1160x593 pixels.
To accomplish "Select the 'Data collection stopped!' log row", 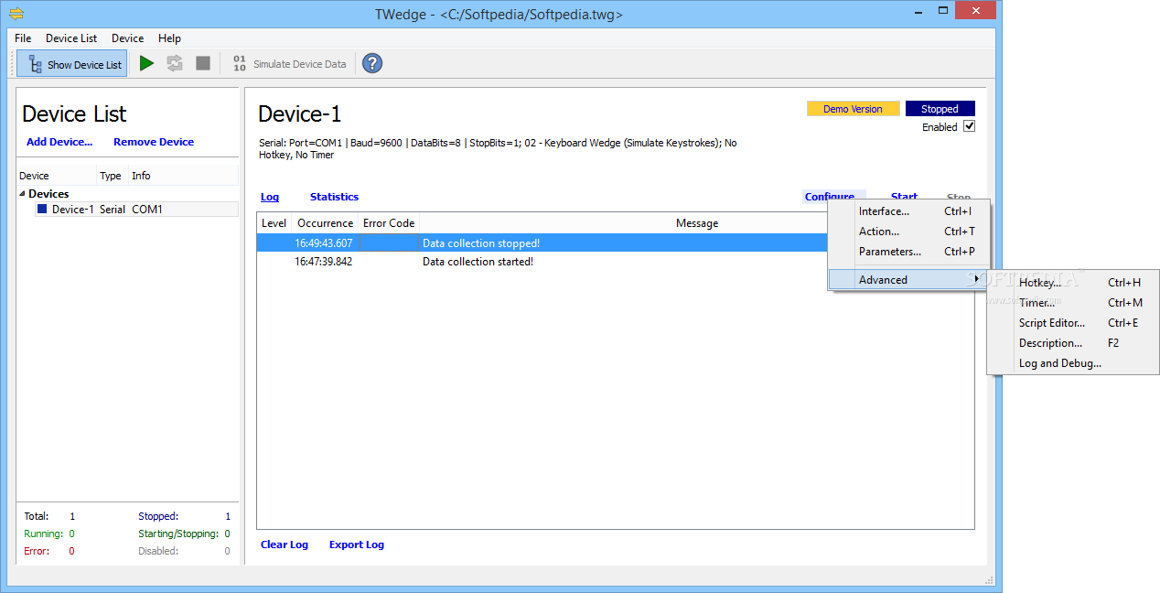I will pos(542,243).
